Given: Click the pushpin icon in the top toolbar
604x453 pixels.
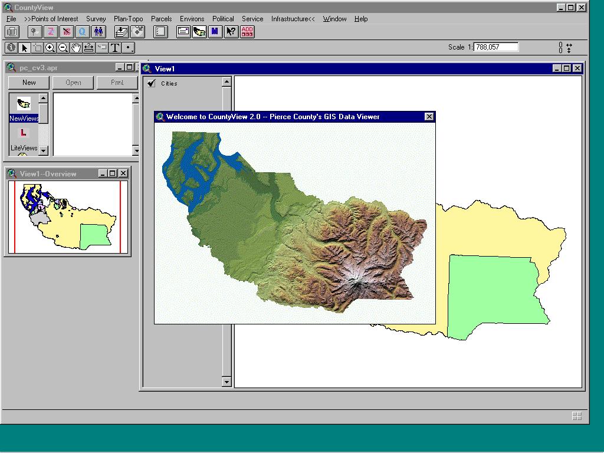Looking at the screenshot, I should 34,32.
